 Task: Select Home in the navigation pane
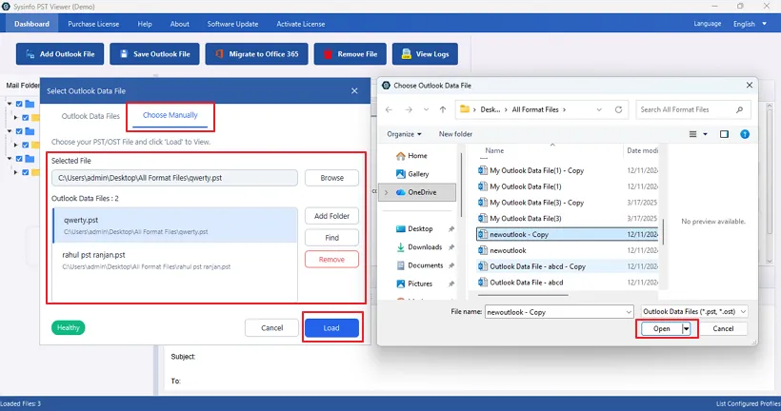[x=412, y=156]
